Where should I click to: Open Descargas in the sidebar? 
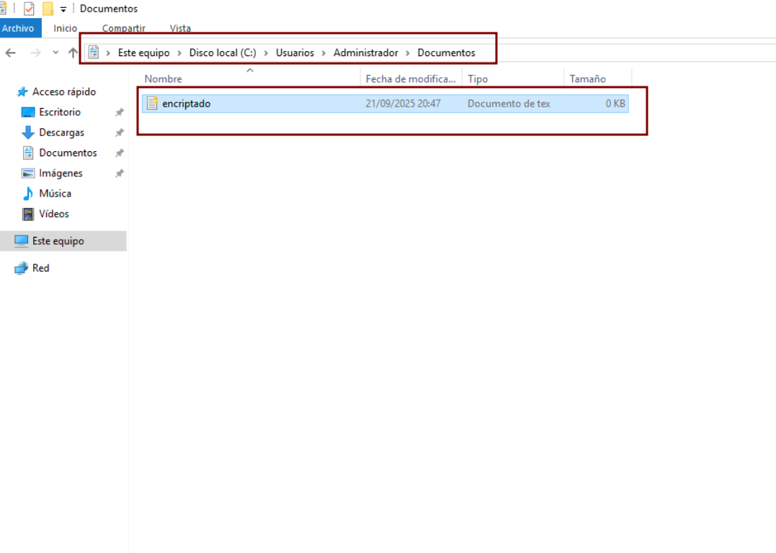(x=62, y=132)
